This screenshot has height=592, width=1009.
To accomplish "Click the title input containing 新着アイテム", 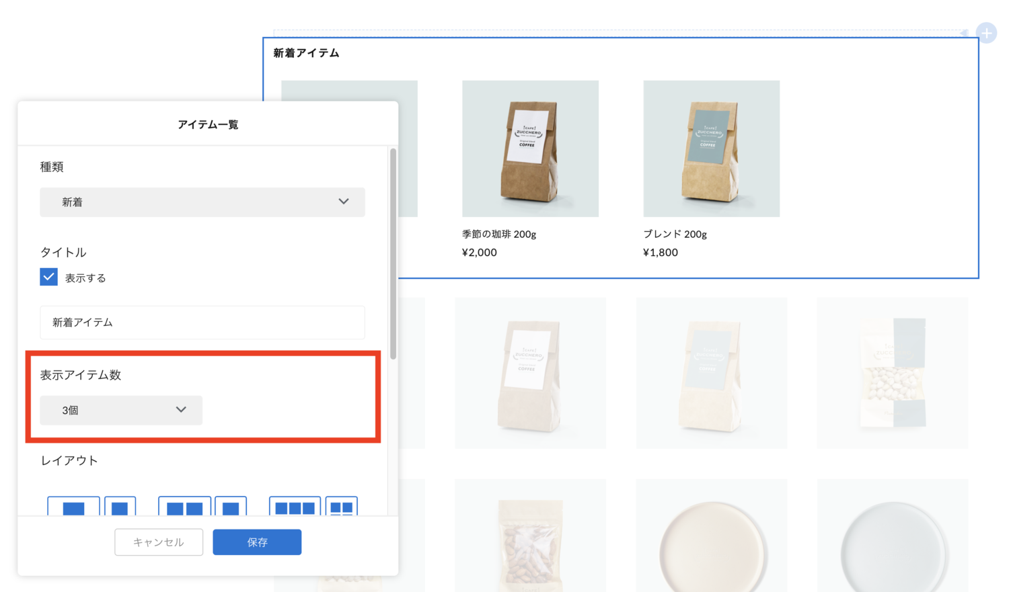I will (202, 323).
